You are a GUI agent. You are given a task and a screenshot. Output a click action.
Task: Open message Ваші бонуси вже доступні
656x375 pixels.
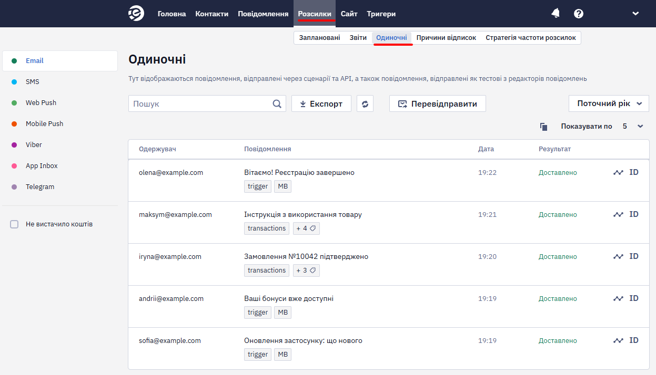coord(289,298)
